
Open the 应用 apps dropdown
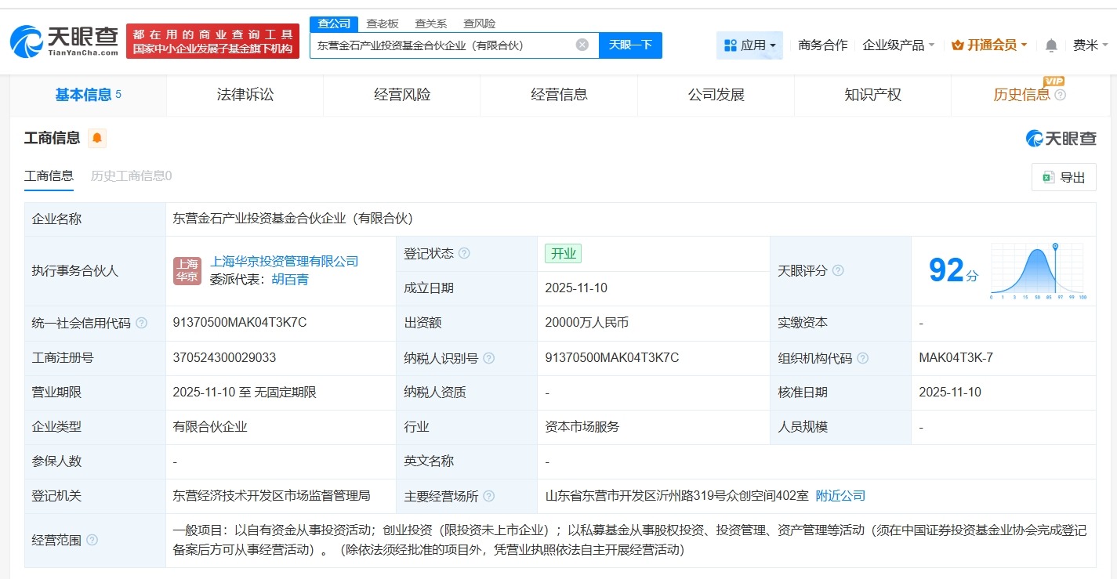pos(749,45)
